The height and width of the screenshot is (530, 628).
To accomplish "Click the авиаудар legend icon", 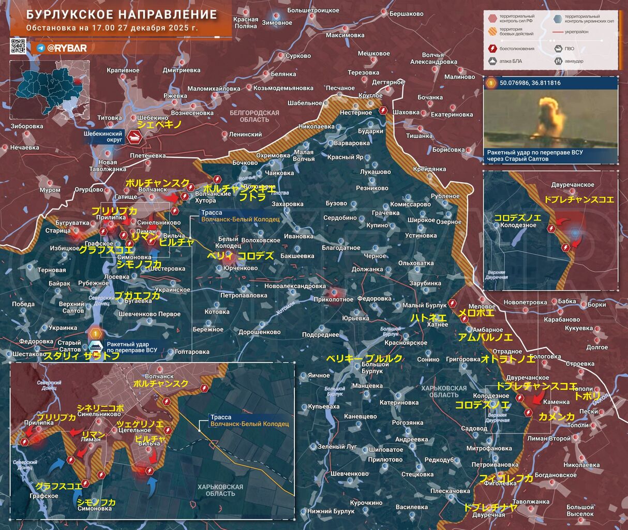I will click(558, 61).
